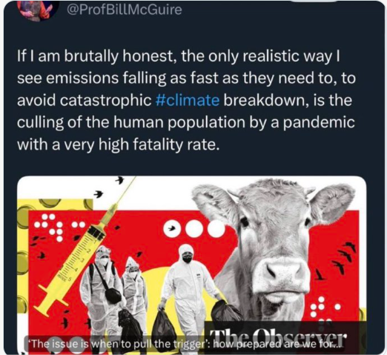Image resolution: width=387 pixels, height=355 pixels.
Task: Click the large white circles above the hazmat worker
Action: 194,229
